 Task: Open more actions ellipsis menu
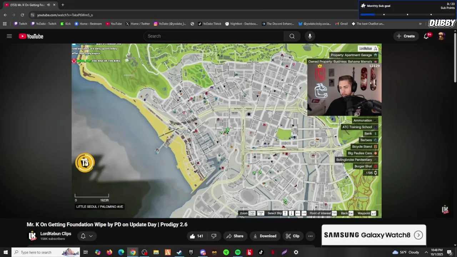coord(310,236)
